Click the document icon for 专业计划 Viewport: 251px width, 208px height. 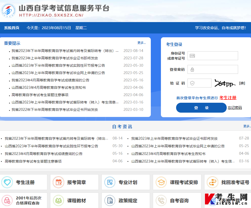(110, 182)
